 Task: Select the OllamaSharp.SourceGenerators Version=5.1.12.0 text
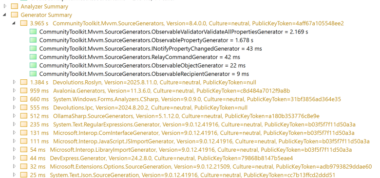tap(186, 116)
